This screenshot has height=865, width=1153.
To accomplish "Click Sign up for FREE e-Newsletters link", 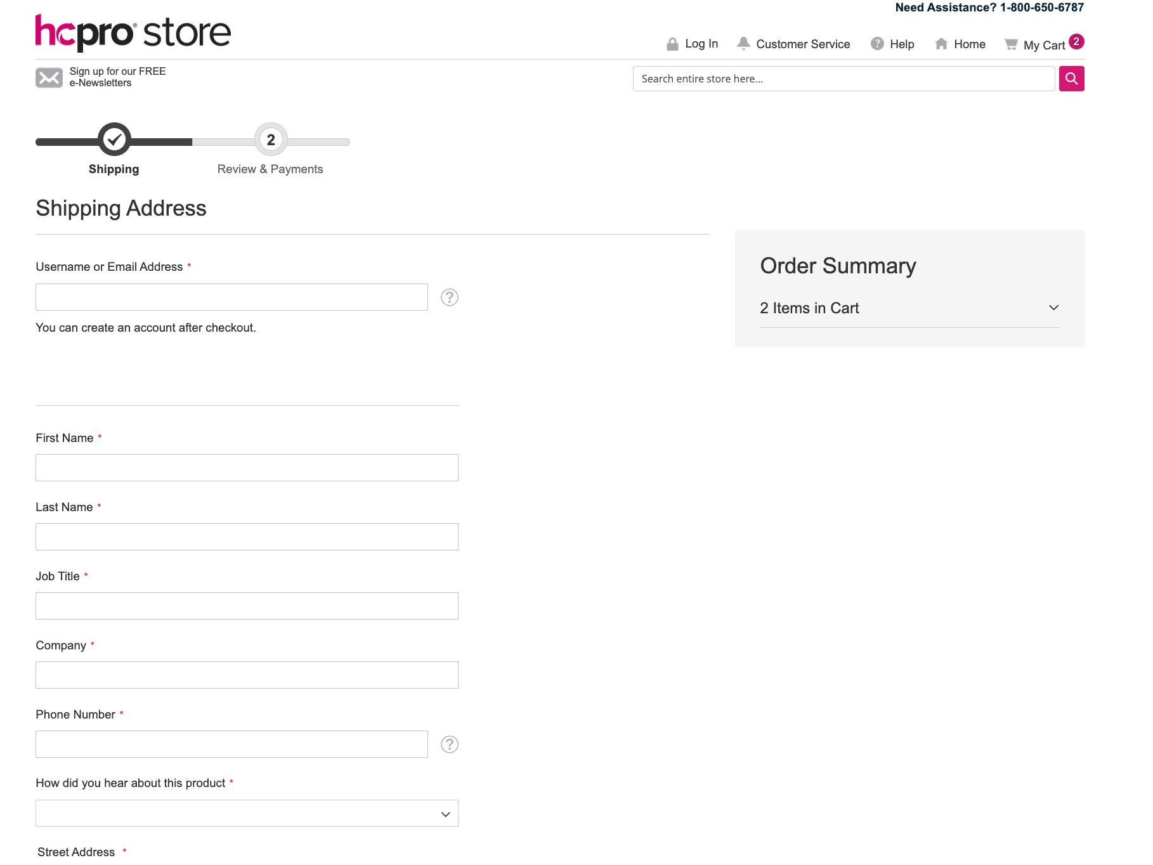I will (117, 77).
